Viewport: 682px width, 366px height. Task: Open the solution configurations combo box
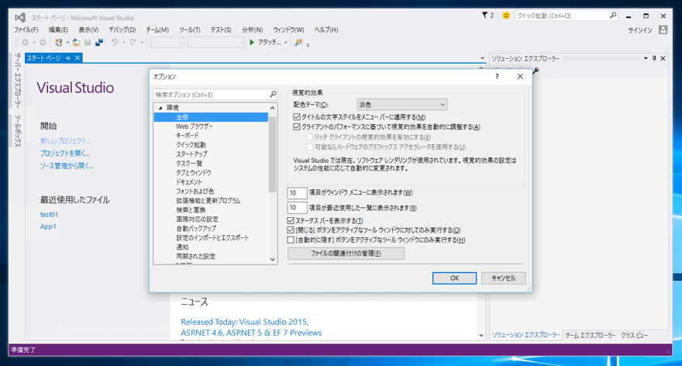[167, 42]
